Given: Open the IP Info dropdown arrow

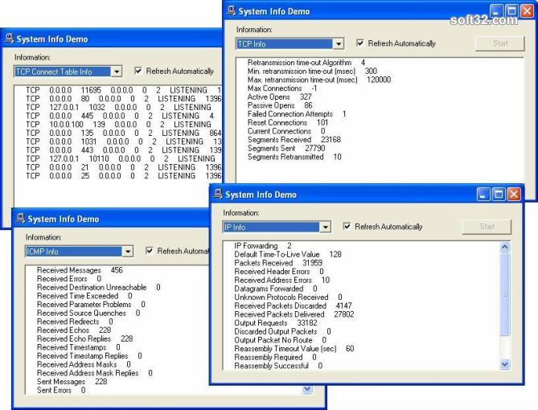Looking at the screenshot, I should 325,228.
